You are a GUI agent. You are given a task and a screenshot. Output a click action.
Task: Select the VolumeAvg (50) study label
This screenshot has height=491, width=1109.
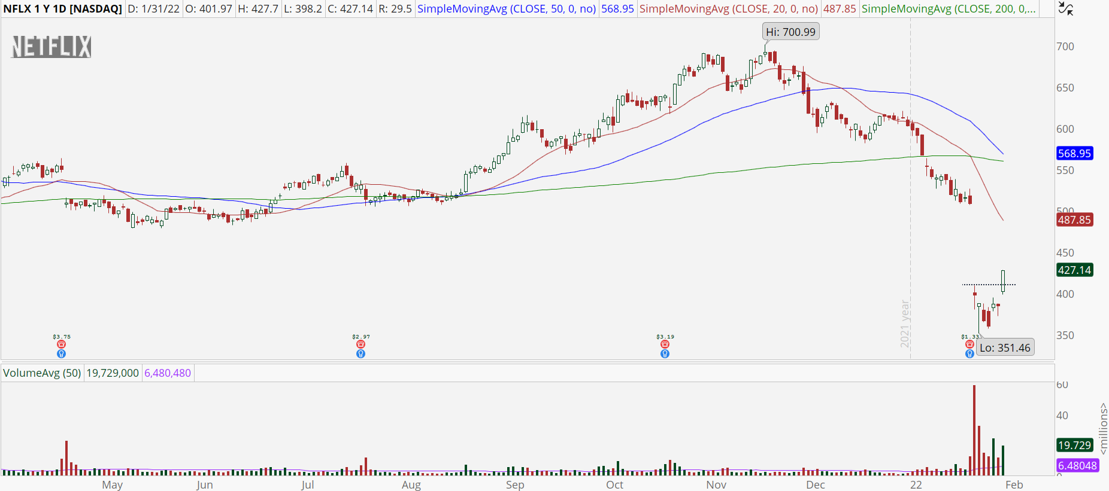coord(42,373)
